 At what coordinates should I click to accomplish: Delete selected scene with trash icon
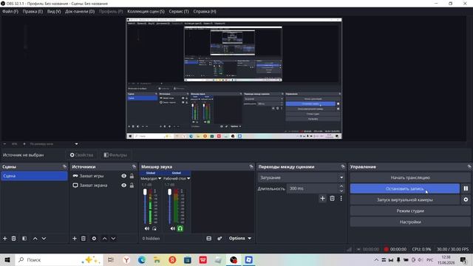pos(13,238)
